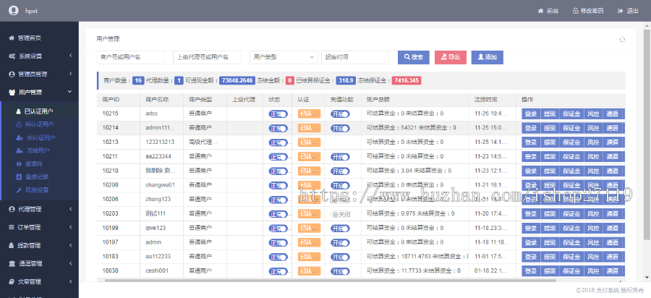Viewport: 651px width, 298px height.
Task: Click 提现 button for merchant 10183
Action: pyautogui.click(x=550, y=257)
